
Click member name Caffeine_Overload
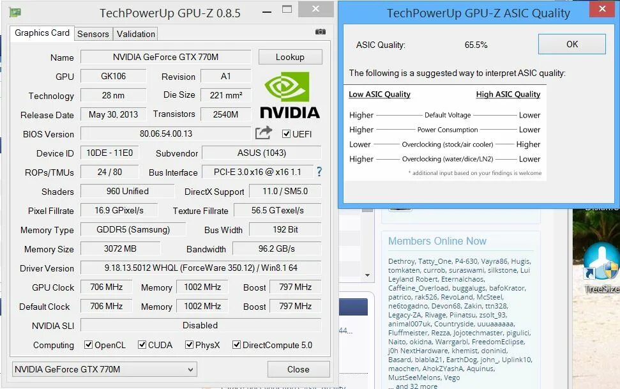418,288
